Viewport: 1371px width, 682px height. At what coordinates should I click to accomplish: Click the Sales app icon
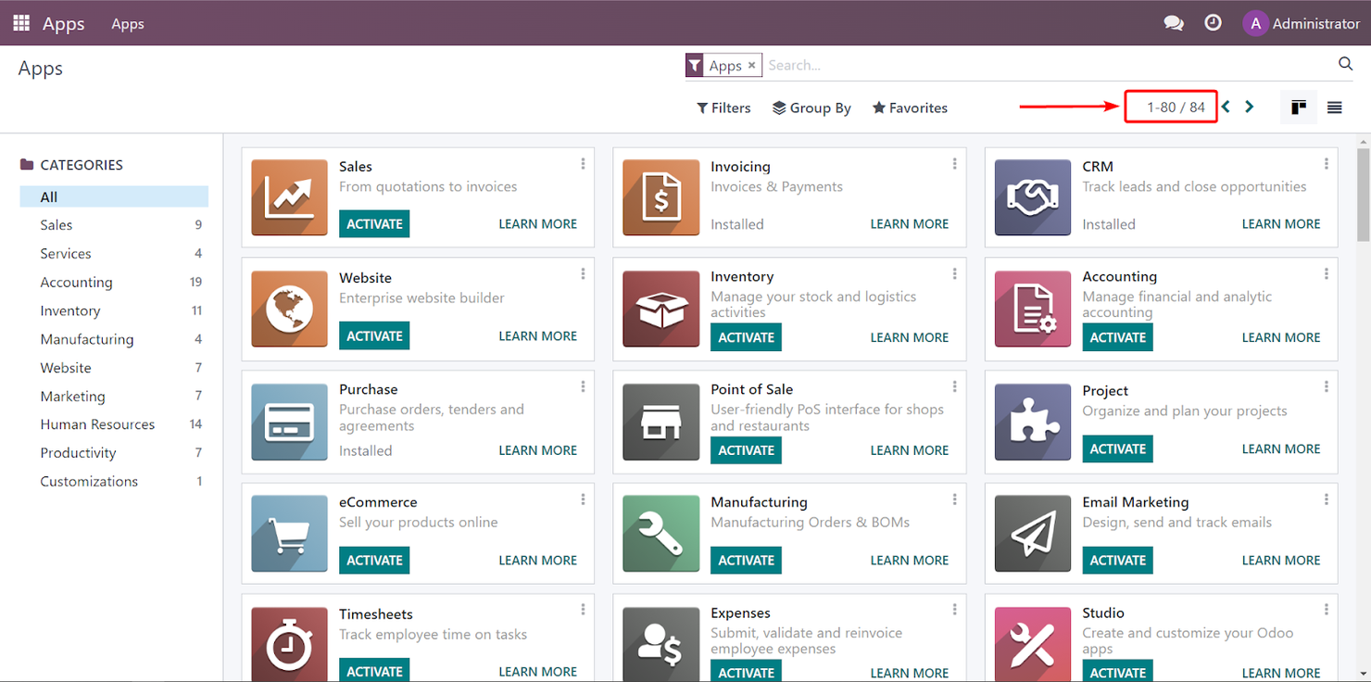(x=289, y=197)
